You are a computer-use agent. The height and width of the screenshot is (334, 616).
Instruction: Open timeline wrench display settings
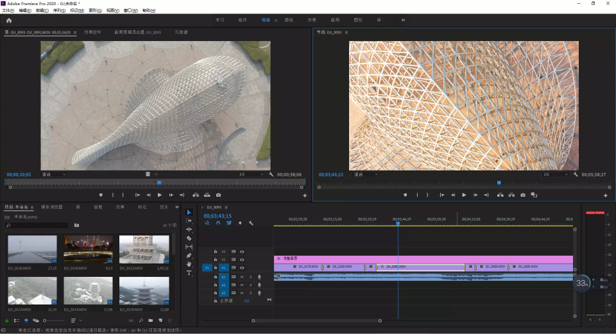tap(251, 223)
